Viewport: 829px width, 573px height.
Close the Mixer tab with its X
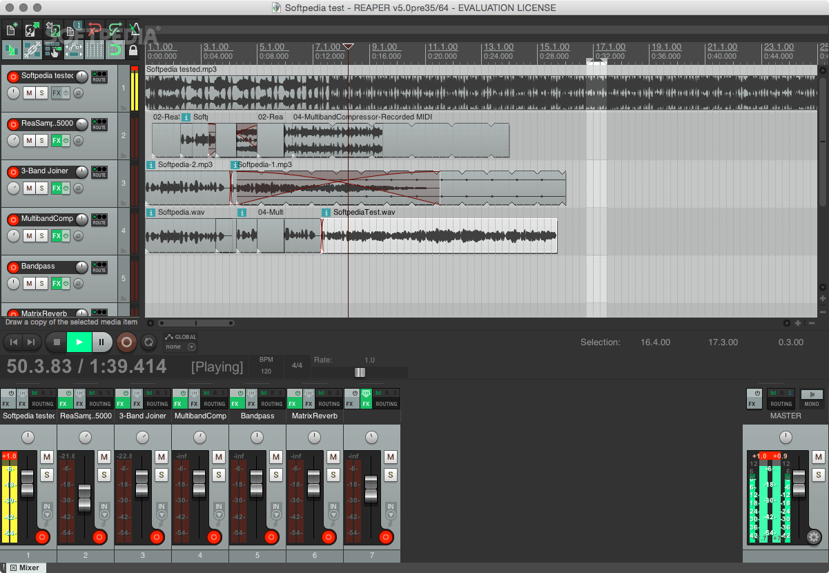pyautogui.click(x=13, y=567)
